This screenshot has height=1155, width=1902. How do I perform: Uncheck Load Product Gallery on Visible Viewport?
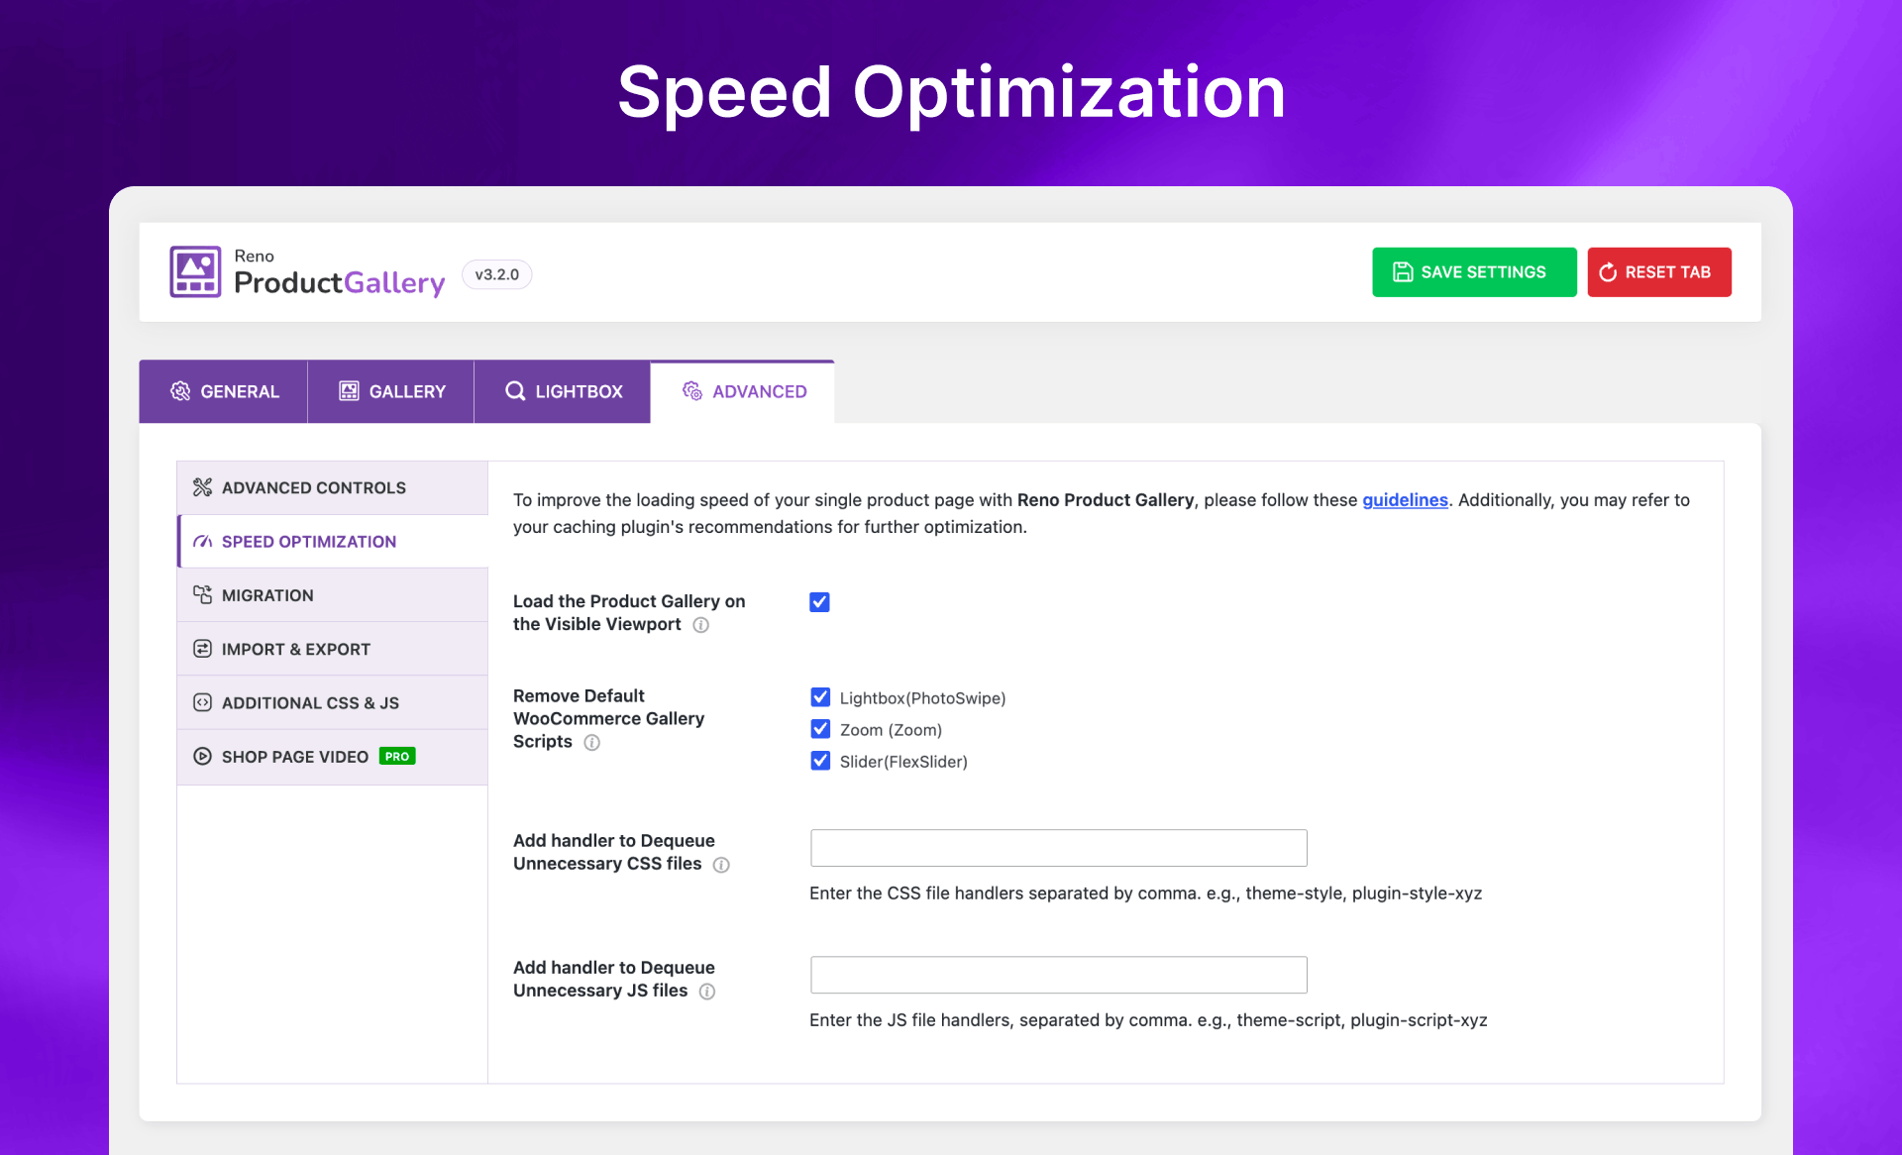click(819, 602)
